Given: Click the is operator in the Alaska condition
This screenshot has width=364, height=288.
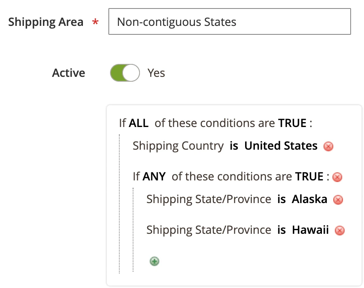Looking at the screenshot, I should [x=282, y=199].
